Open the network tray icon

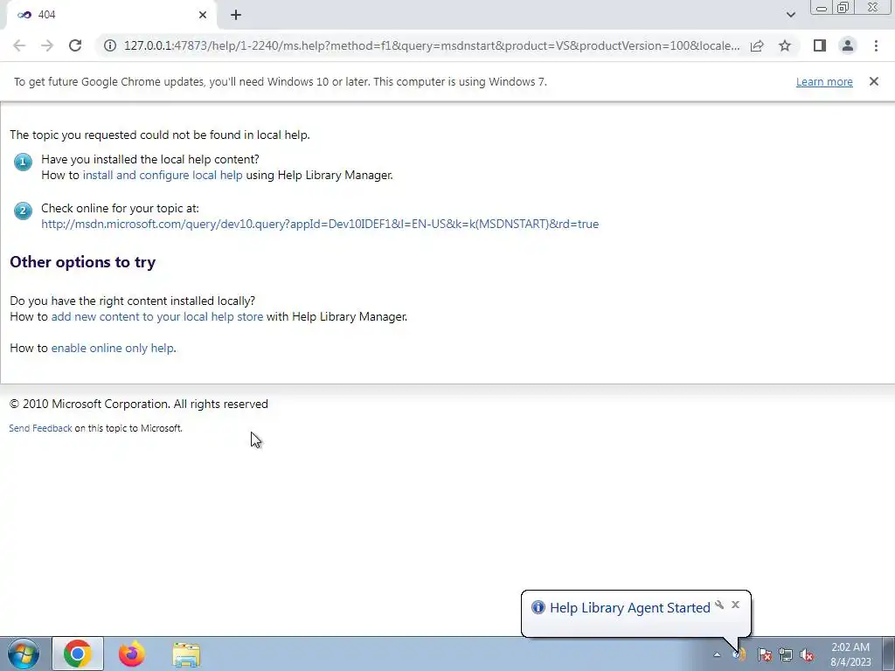click(x=786, y=654)
